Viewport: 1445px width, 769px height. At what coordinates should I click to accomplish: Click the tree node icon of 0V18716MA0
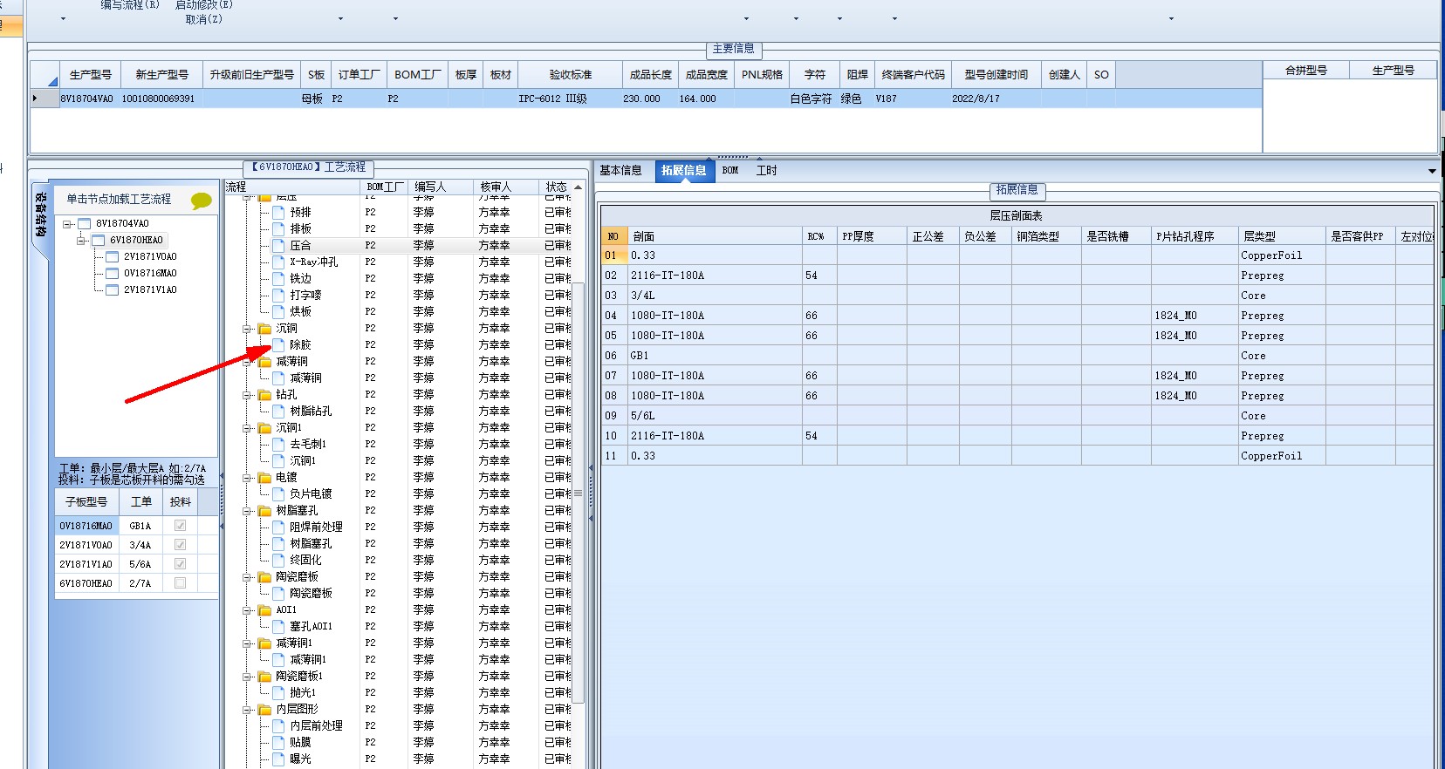(113, 274)
